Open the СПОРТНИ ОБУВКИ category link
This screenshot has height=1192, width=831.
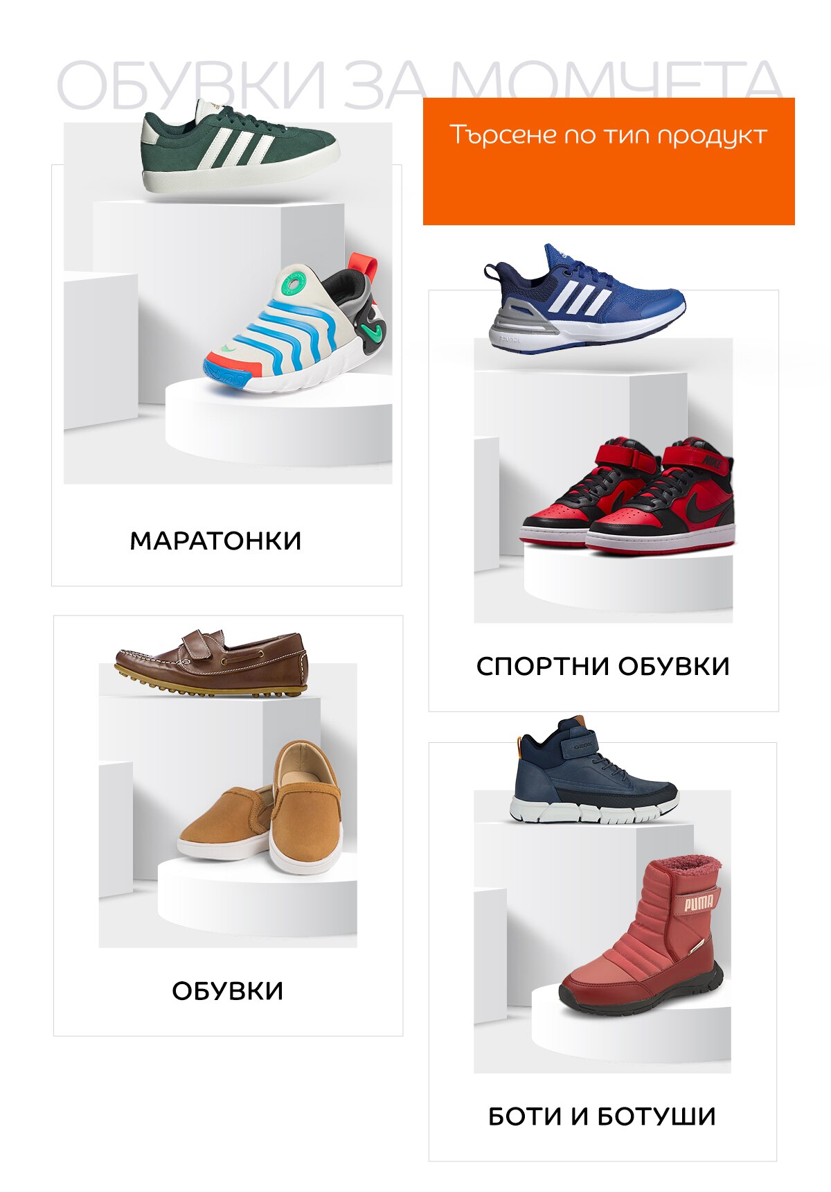[603, 667]
